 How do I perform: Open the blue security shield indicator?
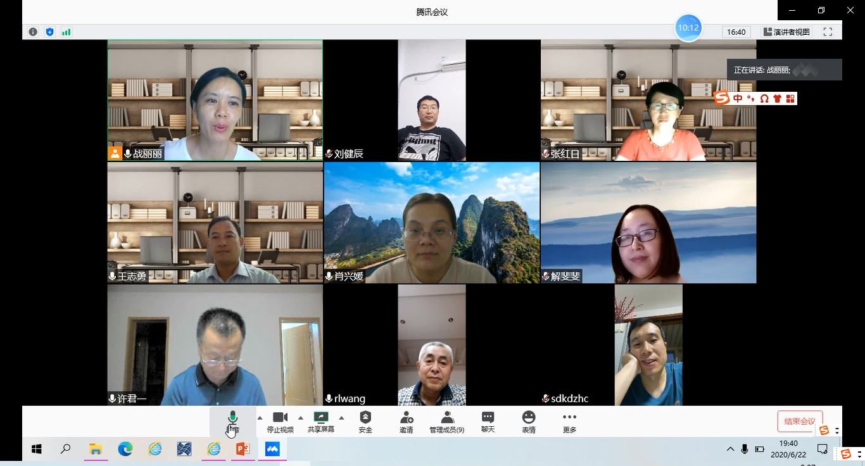(49, 32)
